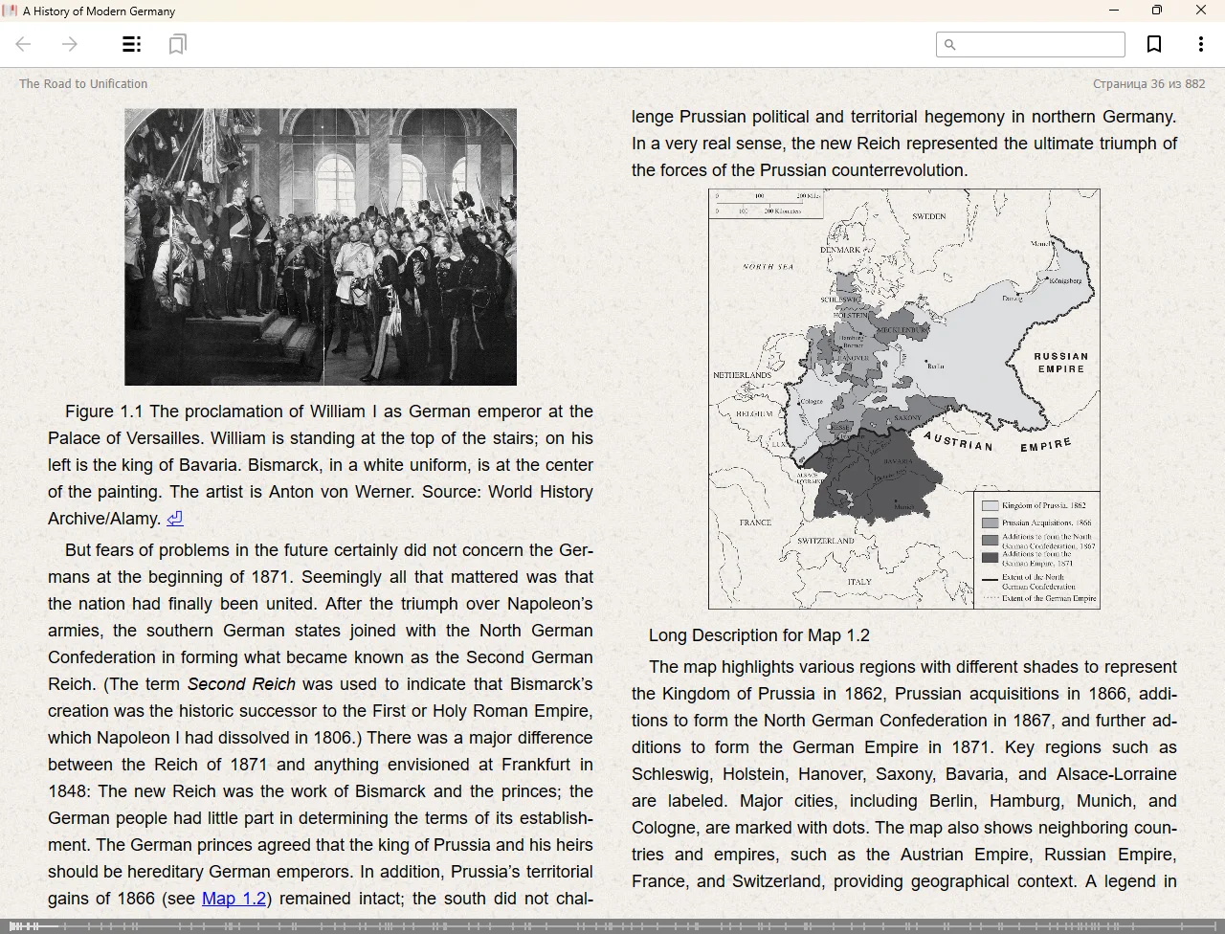Go forward using the forward arrow
The height and width of the screenshot is (934, 1225).
pyautogui.click(x=70, y=44)
